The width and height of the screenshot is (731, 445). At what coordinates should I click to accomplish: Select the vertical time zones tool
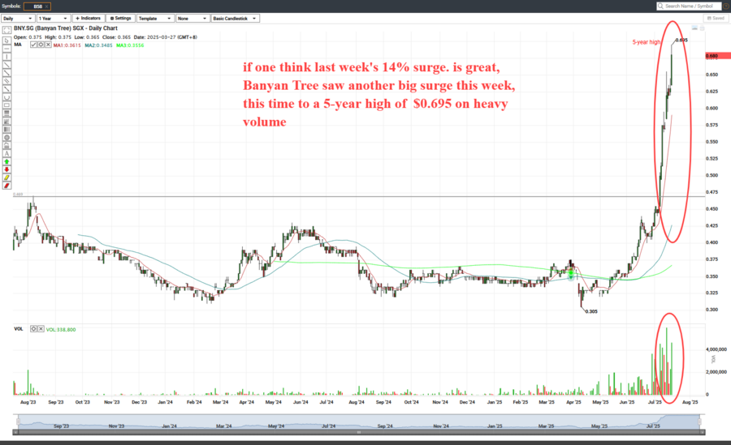(x=6, y=129)
